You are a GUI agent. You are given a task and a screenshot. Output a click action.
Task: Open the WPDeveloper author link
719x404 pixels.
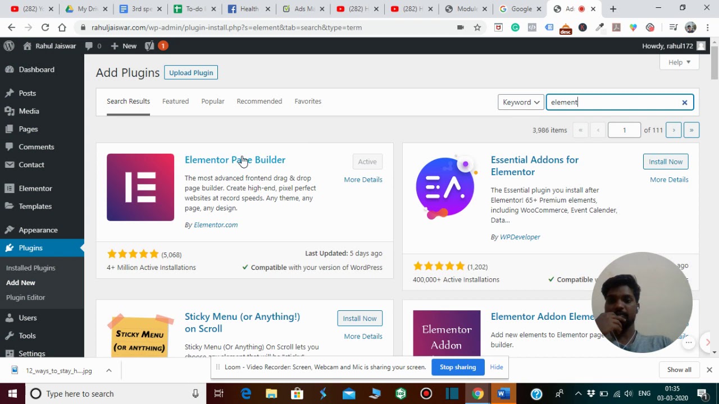[520, 237]
